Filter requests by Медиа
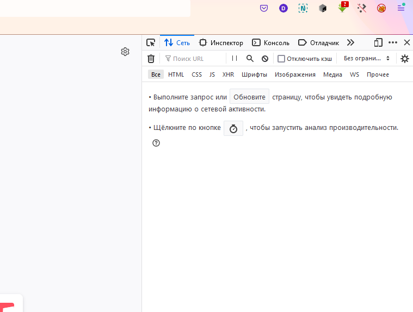The image size is (413, 312). pos(332,74)
